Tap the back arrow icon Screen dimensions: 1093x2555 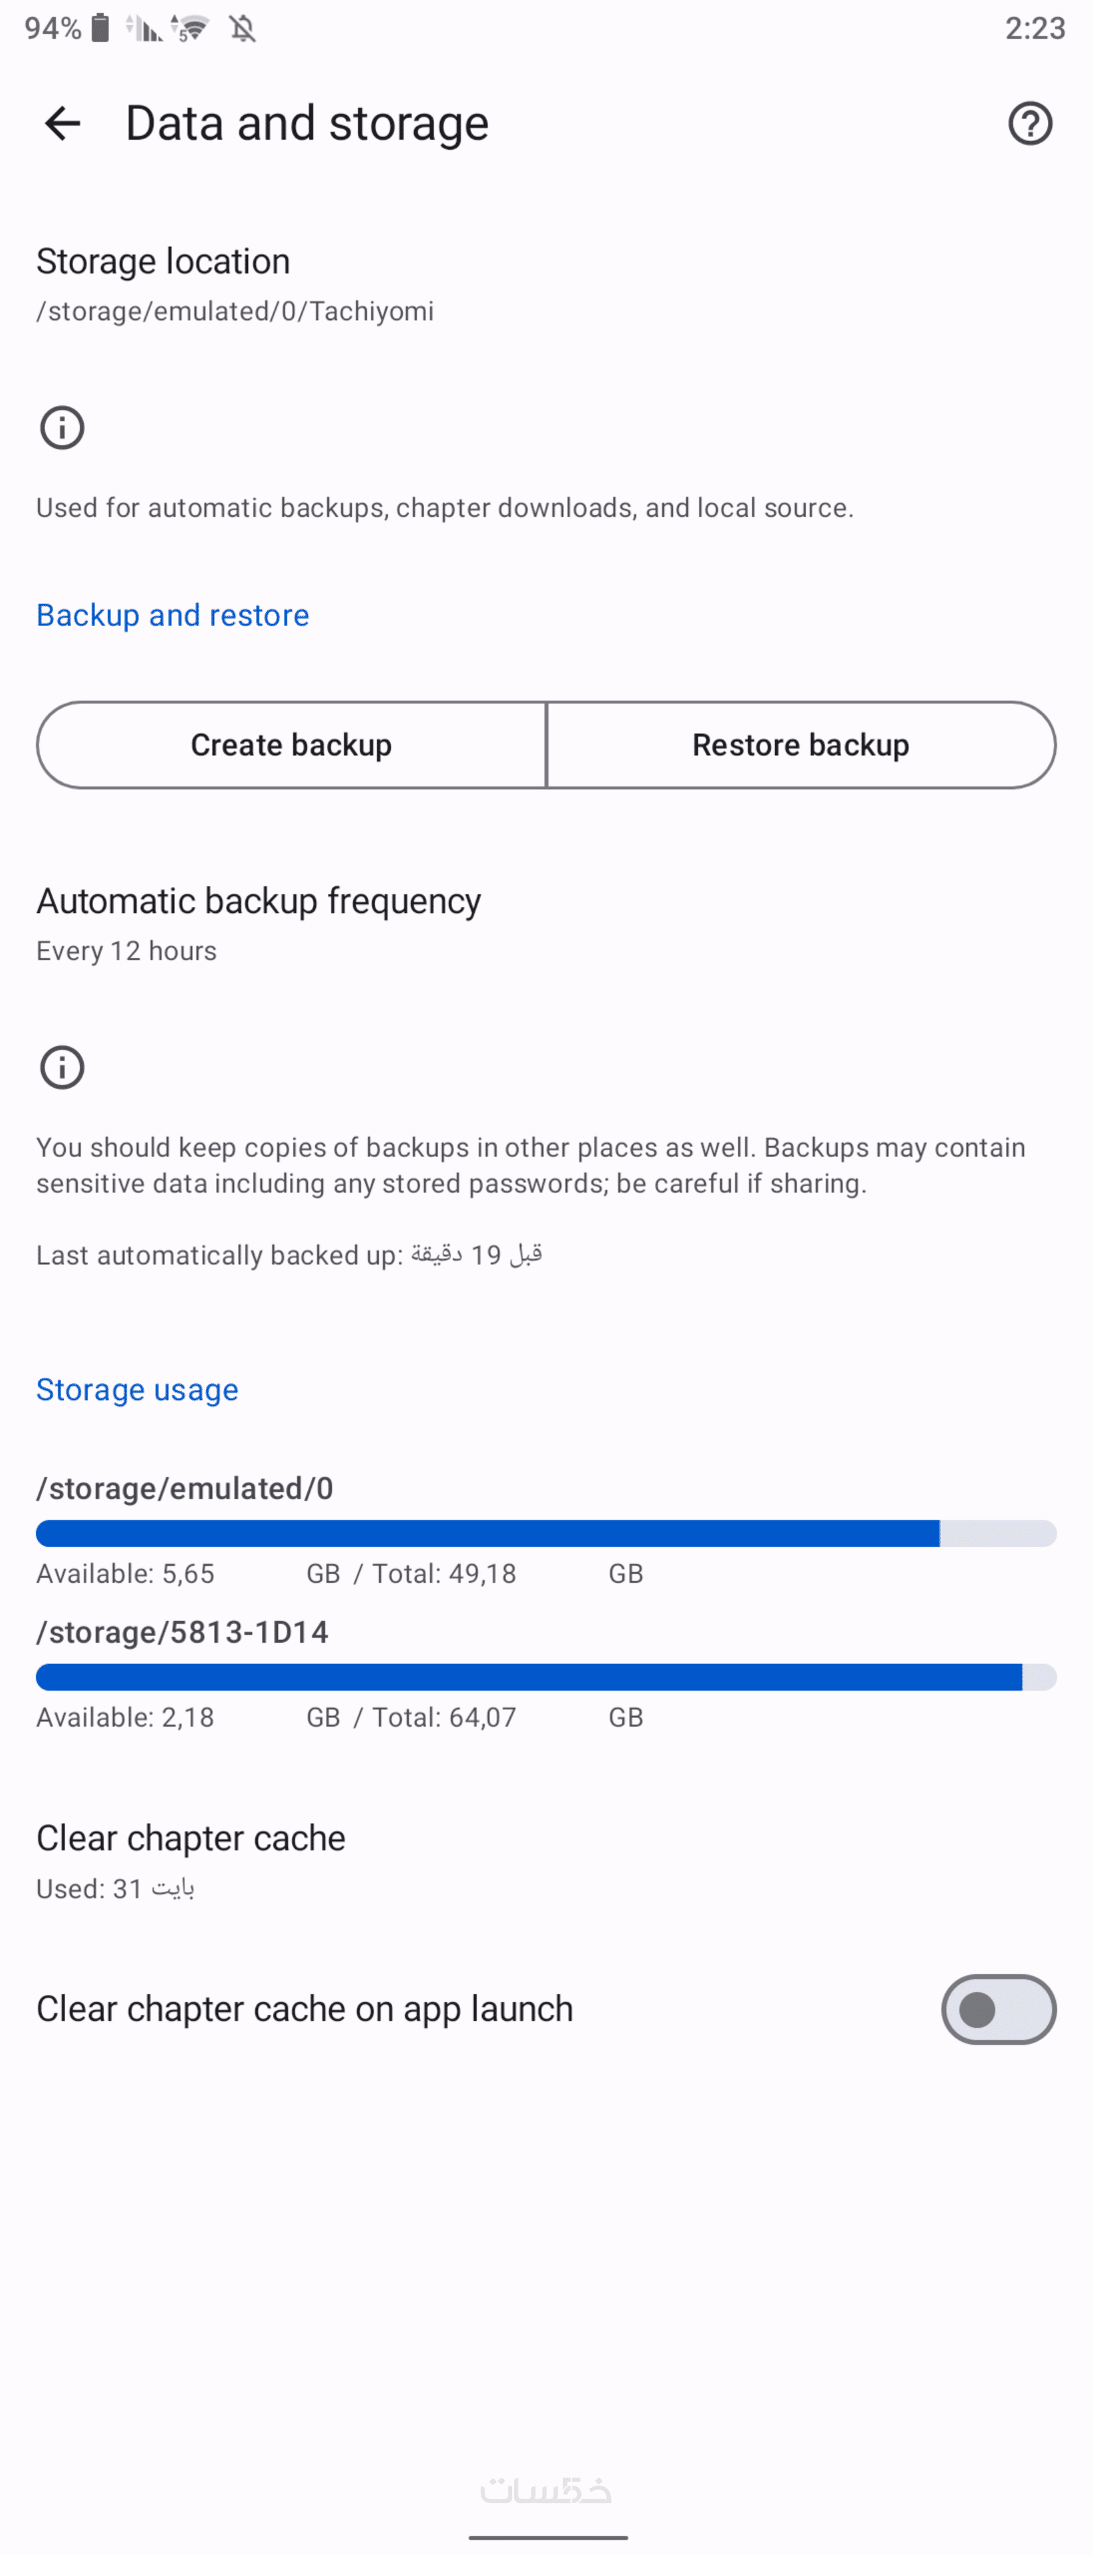click(62, 124)
